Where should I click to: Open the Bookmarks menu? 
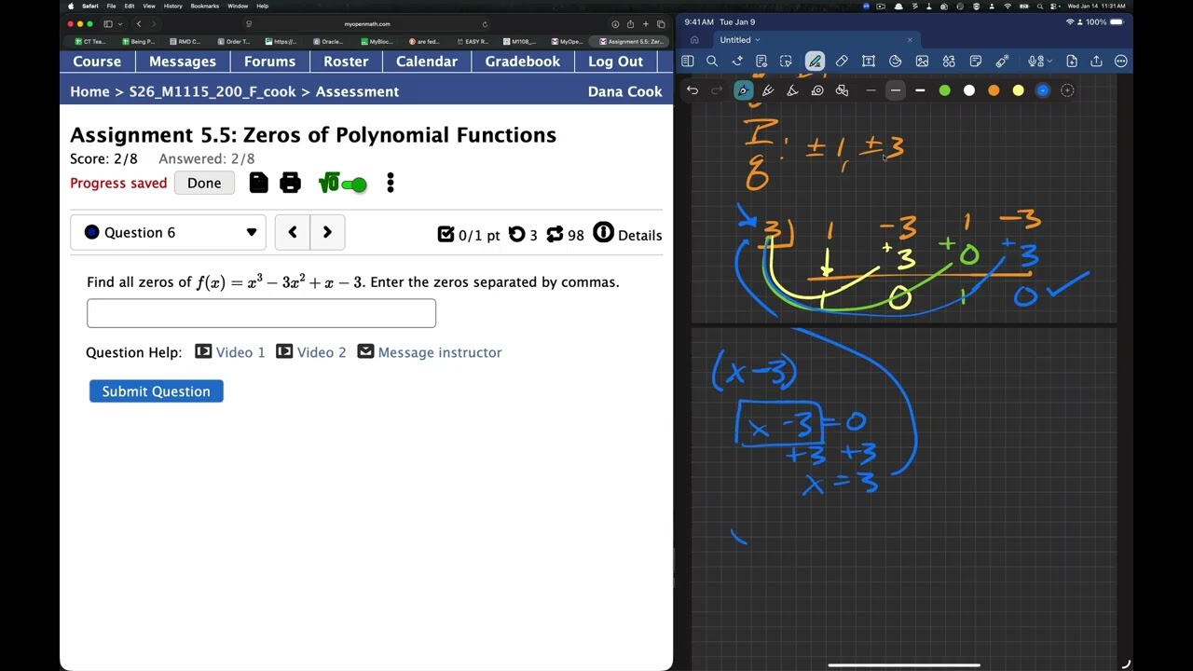205,6
